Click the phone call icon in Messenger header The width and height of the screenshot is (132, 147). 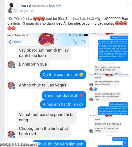coord(75,42)
